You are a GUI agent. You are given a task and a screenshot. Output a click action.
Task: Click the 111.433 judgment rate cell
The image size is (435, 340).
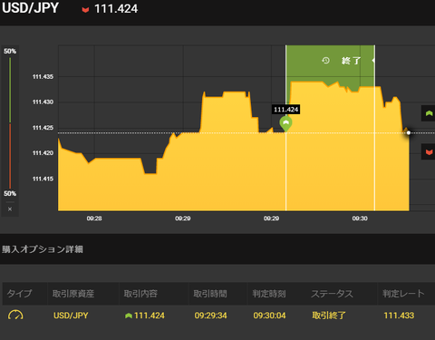coord(399,316)
